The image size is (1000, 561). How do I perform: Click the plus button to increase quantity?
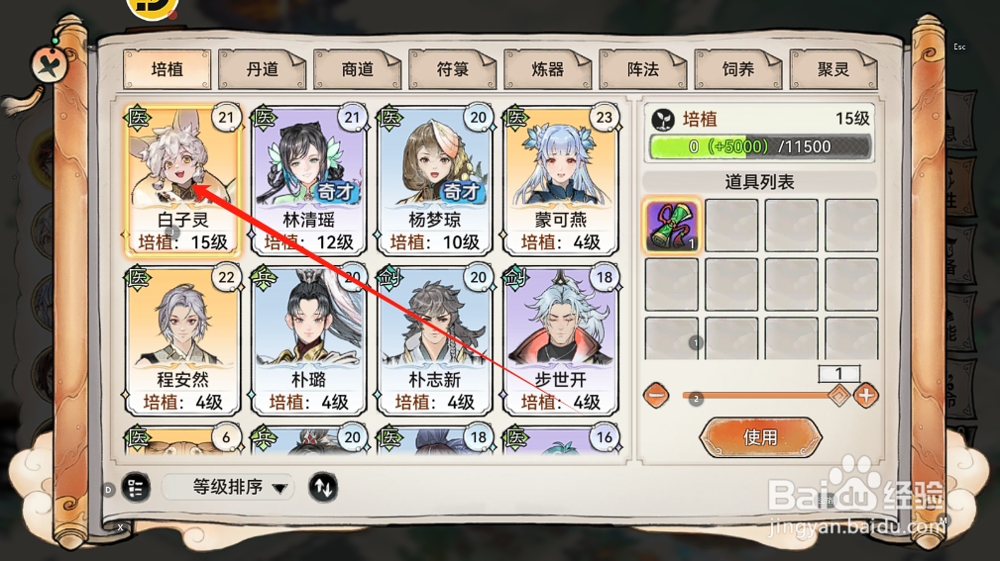click(865, 396)
